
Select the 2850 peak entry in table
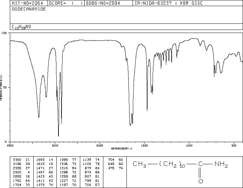coord(21,176)
